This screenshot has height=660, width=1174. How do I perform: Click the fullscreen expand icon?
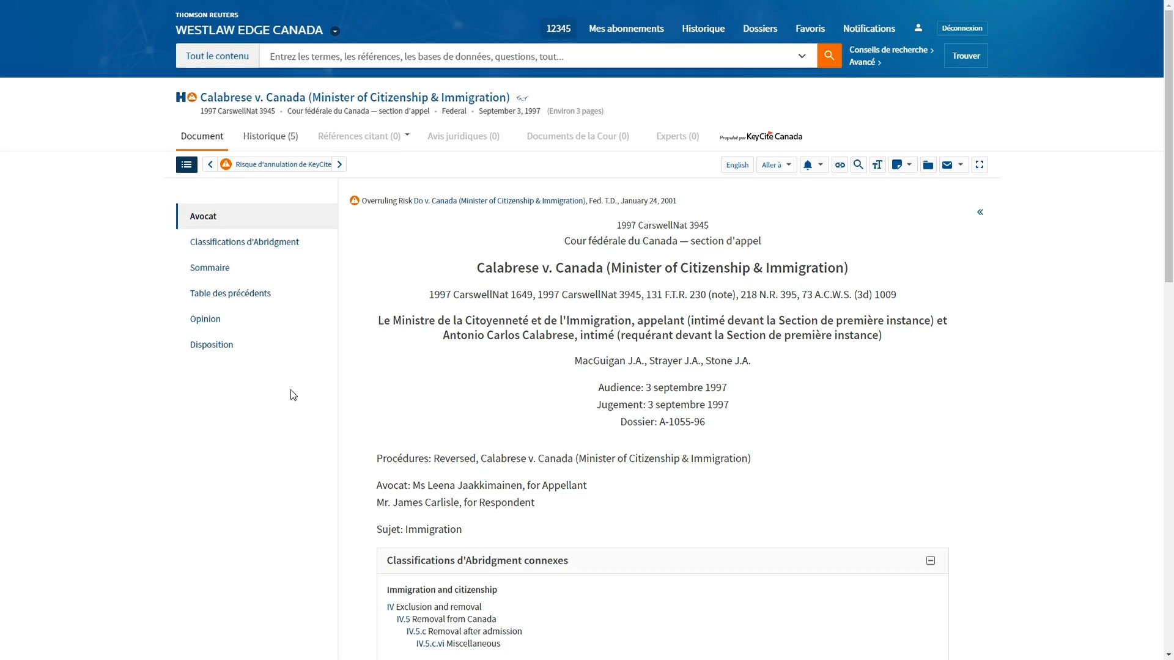tap(980, 164)
